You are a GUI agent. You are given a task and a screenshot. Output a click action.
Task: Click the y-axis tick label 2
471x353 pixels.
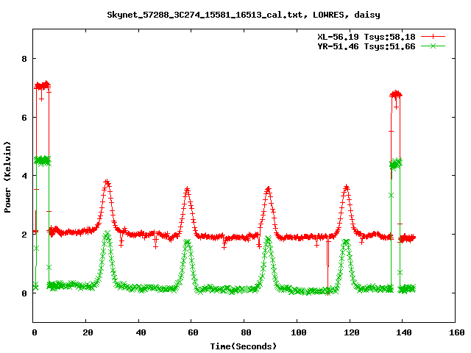24,235
